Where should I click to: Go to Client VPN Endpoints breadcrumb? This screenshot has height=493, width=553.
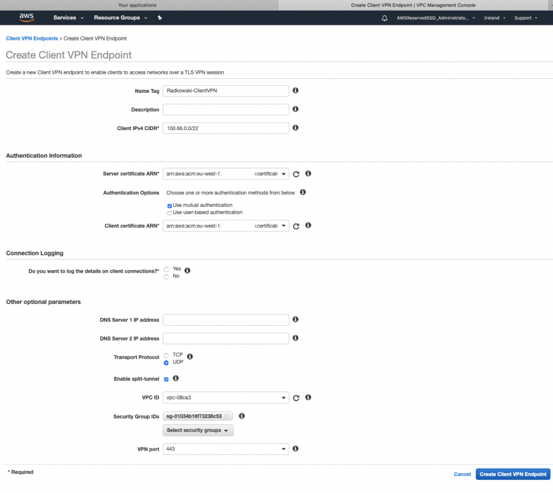click(x=32, y=38)
